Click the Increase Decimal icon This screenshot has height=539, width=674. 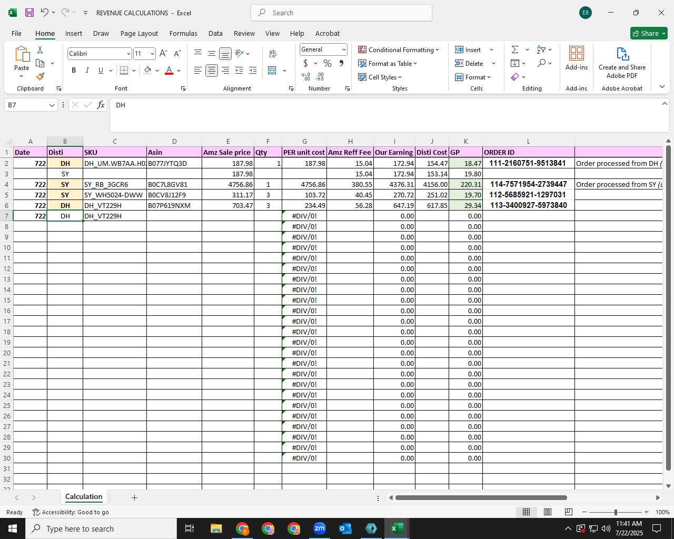306,77
